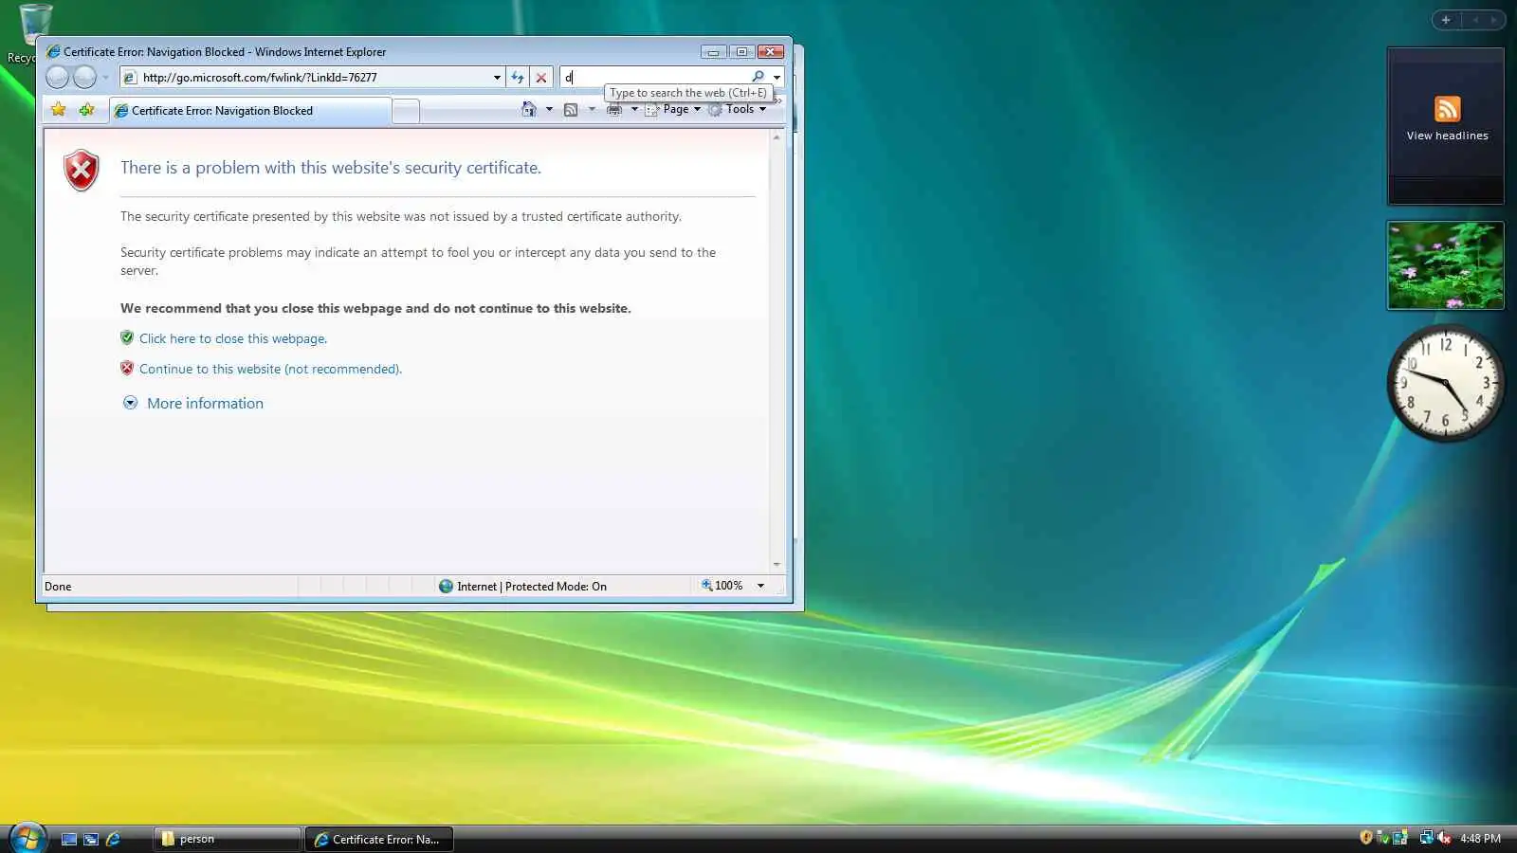Click the muted volume tray icon
This screenshot has width=1517, height=853.
point(1444,837)
